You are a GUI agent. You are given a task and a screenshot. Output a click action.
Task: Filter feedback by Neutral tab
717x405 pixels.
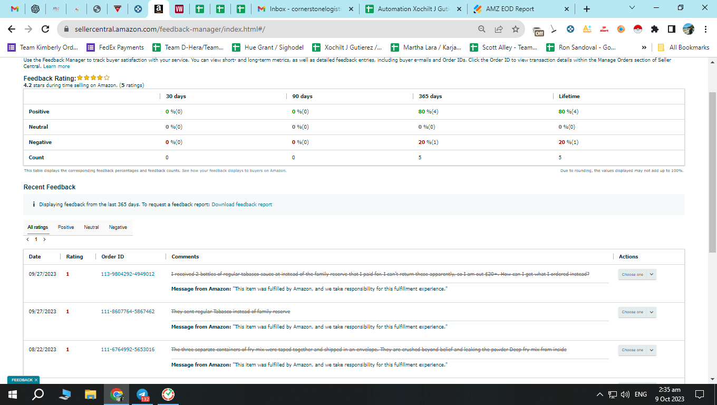(91, 227)
